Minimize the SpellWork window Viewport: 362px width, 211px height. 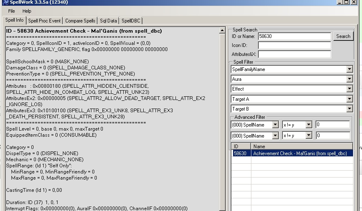(x=340, y=2)
